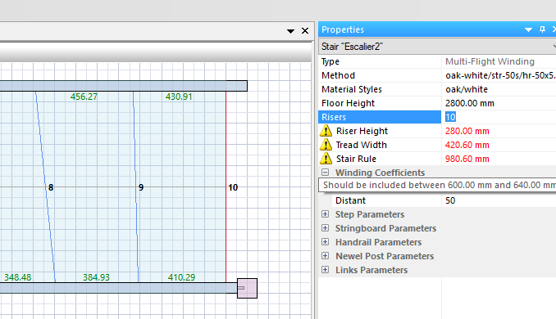Select the upper stringboard bar
Viewport: 556px width, 319px height.
[123, 86]
